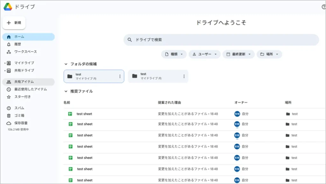326x184 pixels.
Task: Open the 場所 location filter dropdown
Action: (269, 54)
